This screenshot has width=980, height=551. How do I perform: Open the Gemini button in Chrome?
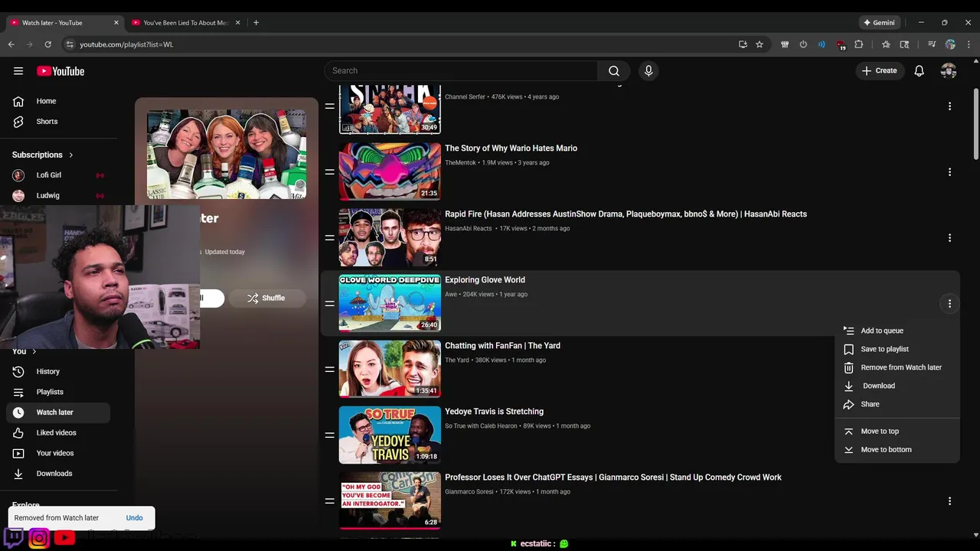point(879,23)
